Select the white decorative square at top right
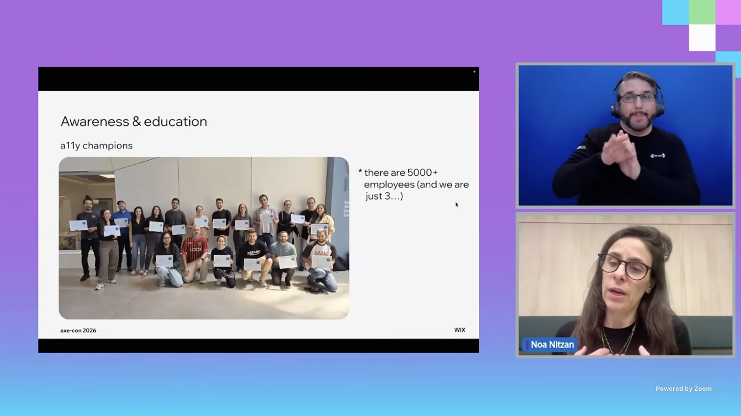Screen dimensions: 741x416 (702, 38)
